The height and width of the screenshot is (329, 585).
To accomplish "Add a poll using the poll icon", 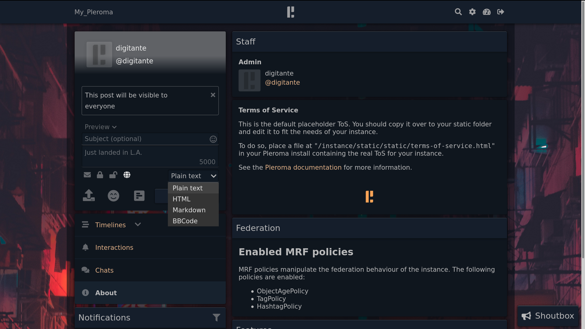I will tap(139, 196).
